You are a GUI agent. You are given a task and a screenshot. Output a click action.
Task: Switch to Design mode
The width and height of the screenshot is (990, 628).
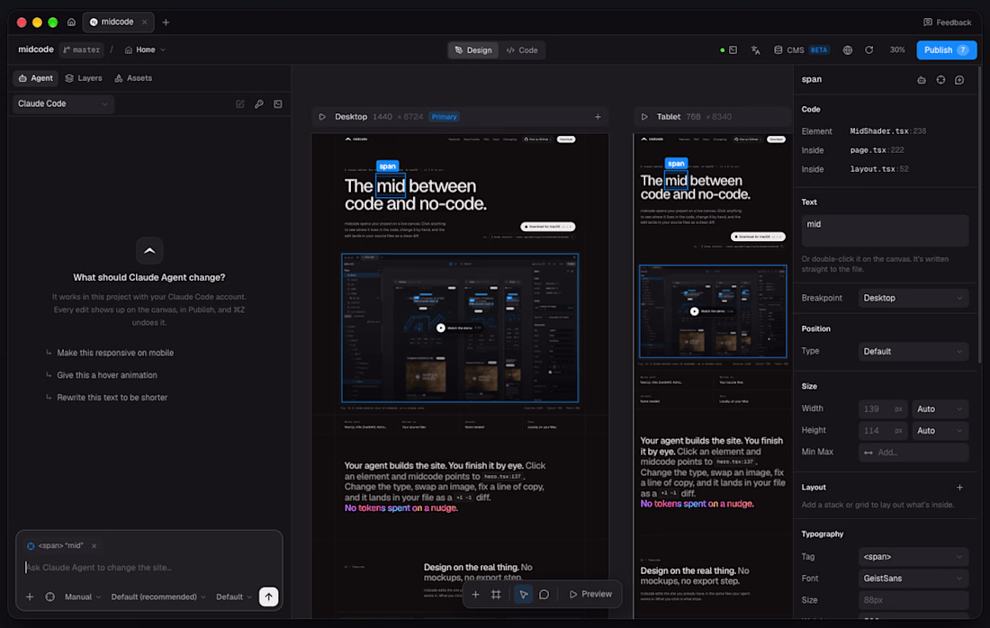click(x=473, y=49)
